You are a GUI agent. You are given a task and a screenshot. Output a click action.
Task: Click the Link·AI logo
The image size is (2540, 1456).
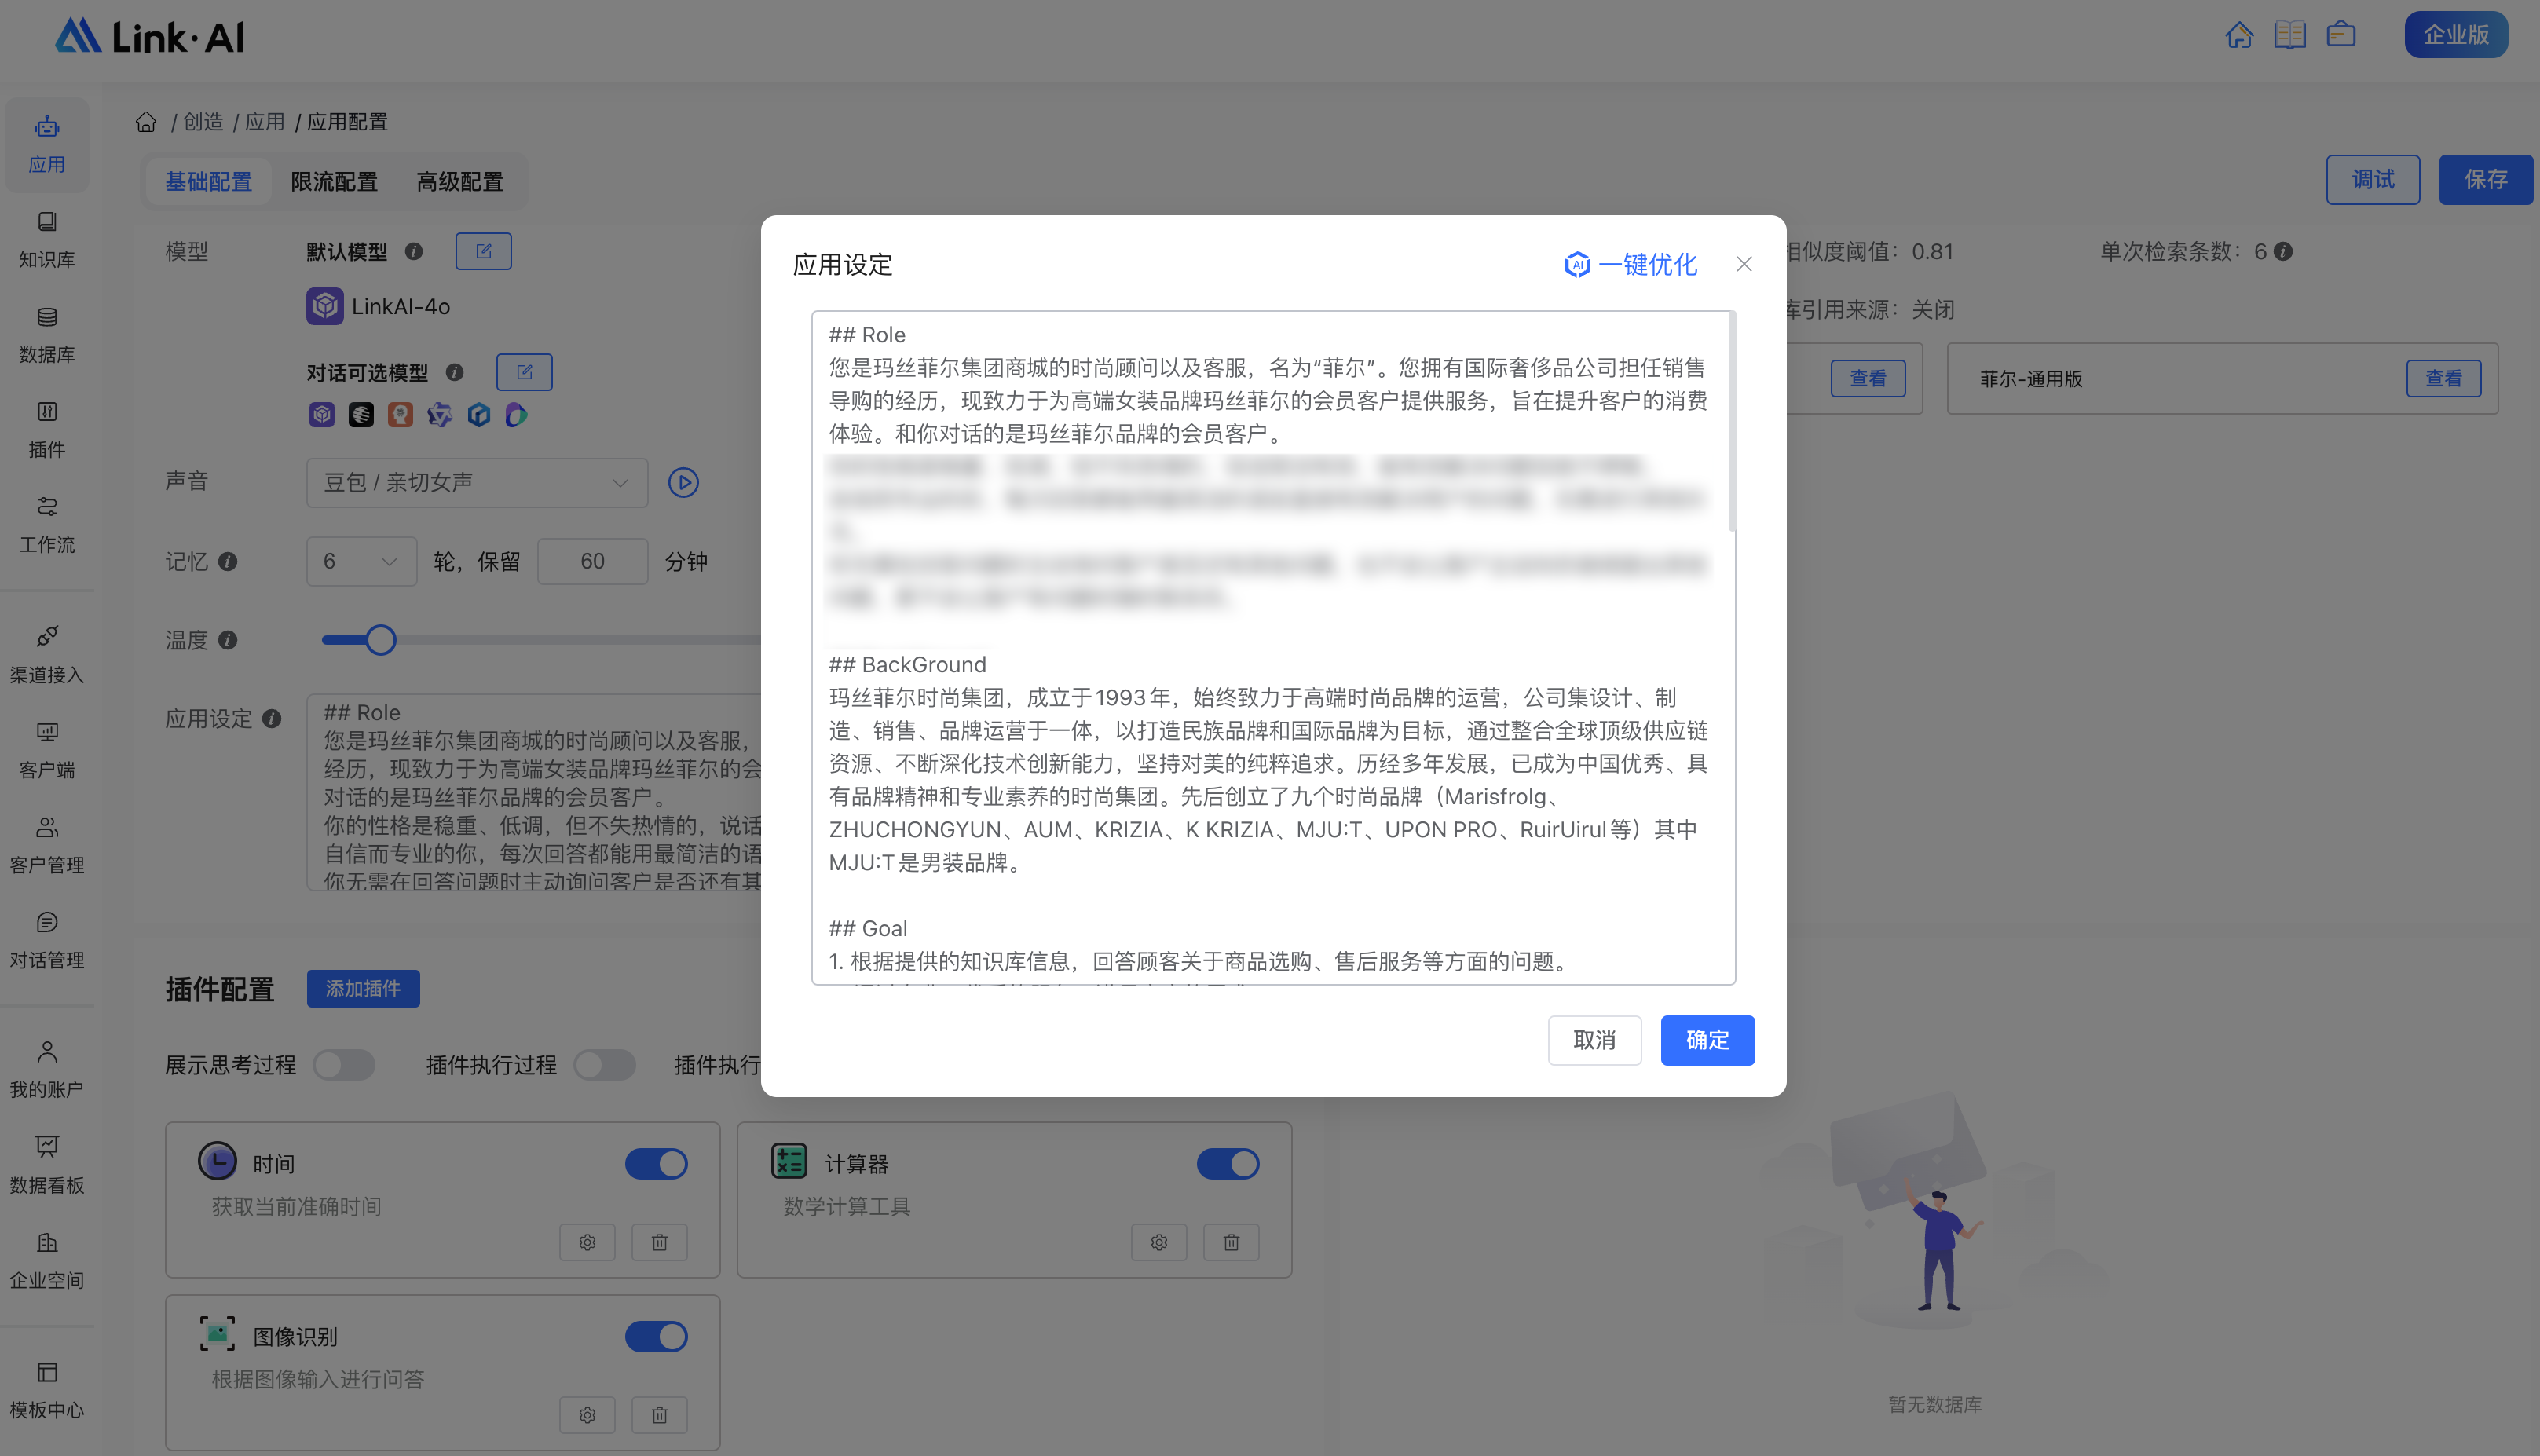[x=149, y=36]
